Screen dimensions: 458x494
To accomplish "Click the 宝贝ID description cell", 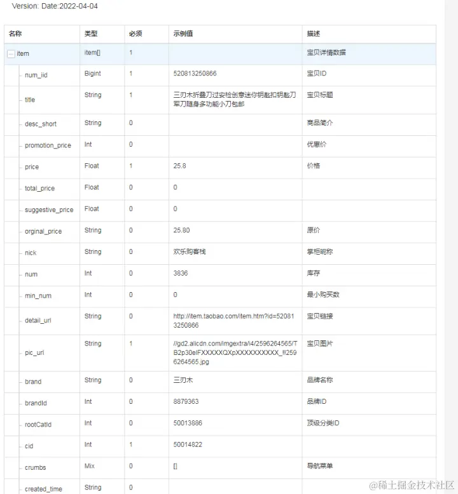I will coord(317,74).
